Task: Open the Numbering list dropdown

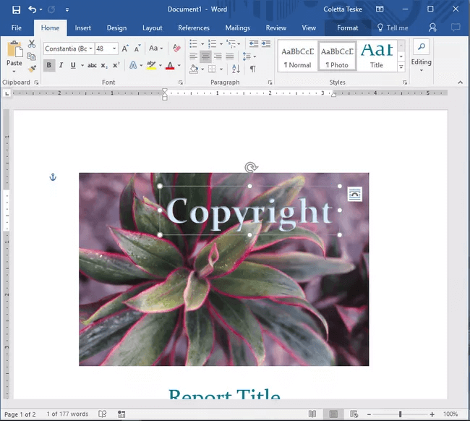Action: coord(221,44)
